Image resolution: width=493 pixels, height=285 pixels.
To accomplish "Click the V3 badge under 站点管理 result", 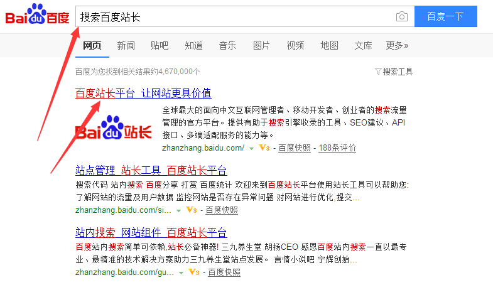I will 191,210.
